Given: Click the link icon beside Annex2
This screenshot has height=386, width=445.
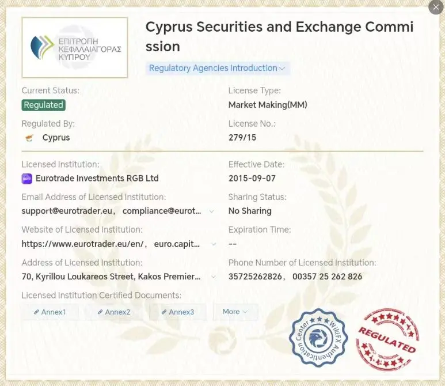Looking at the screenshot, I should click(x=100, y=312).
